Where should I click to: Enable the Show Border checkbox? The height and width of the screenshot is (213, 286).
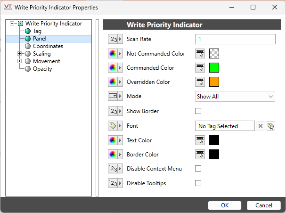pyautogui.click(x=198, y=111)
